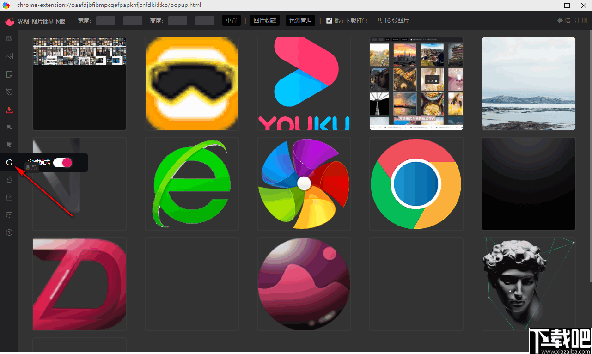Open the mail envelope icon in the sidebar
This screenshot has width=592, height=354.
[x=9, y=197]
